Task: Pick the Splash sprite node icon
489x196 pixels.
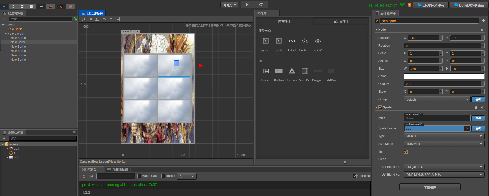Action: 266,41
